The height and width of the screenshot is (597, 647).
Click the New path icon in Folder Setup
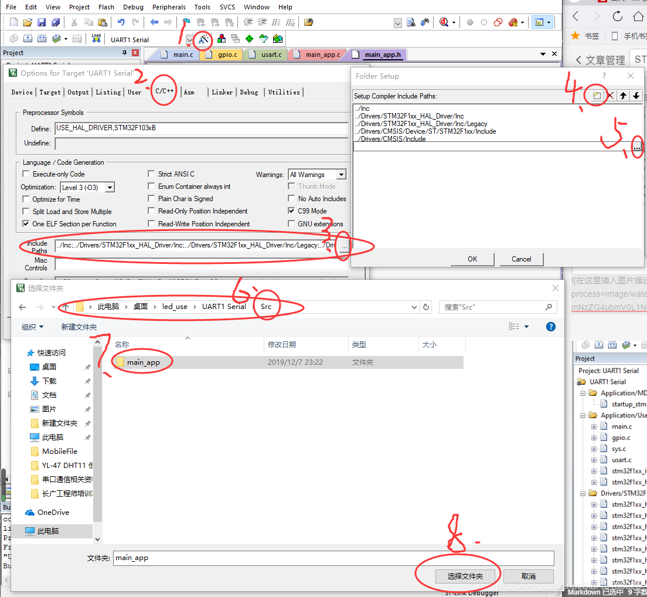pyautogui.click(x=597, y=96)
